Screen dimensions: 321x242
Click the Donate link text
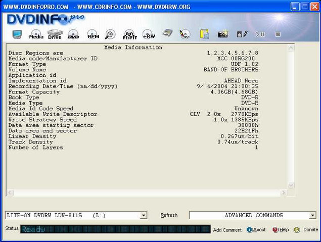pos(311,230)
